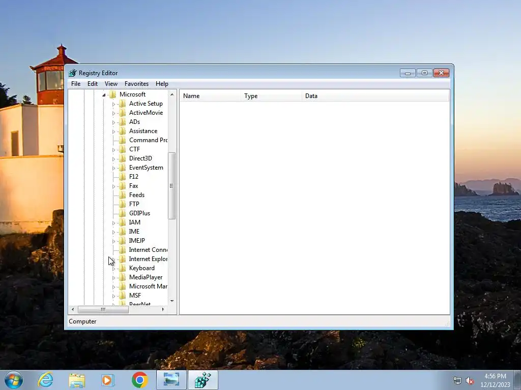This screenshot has width=521, height=390.
Task: Open the View menu
Action: pyautogui.click(x=111, y=84)
